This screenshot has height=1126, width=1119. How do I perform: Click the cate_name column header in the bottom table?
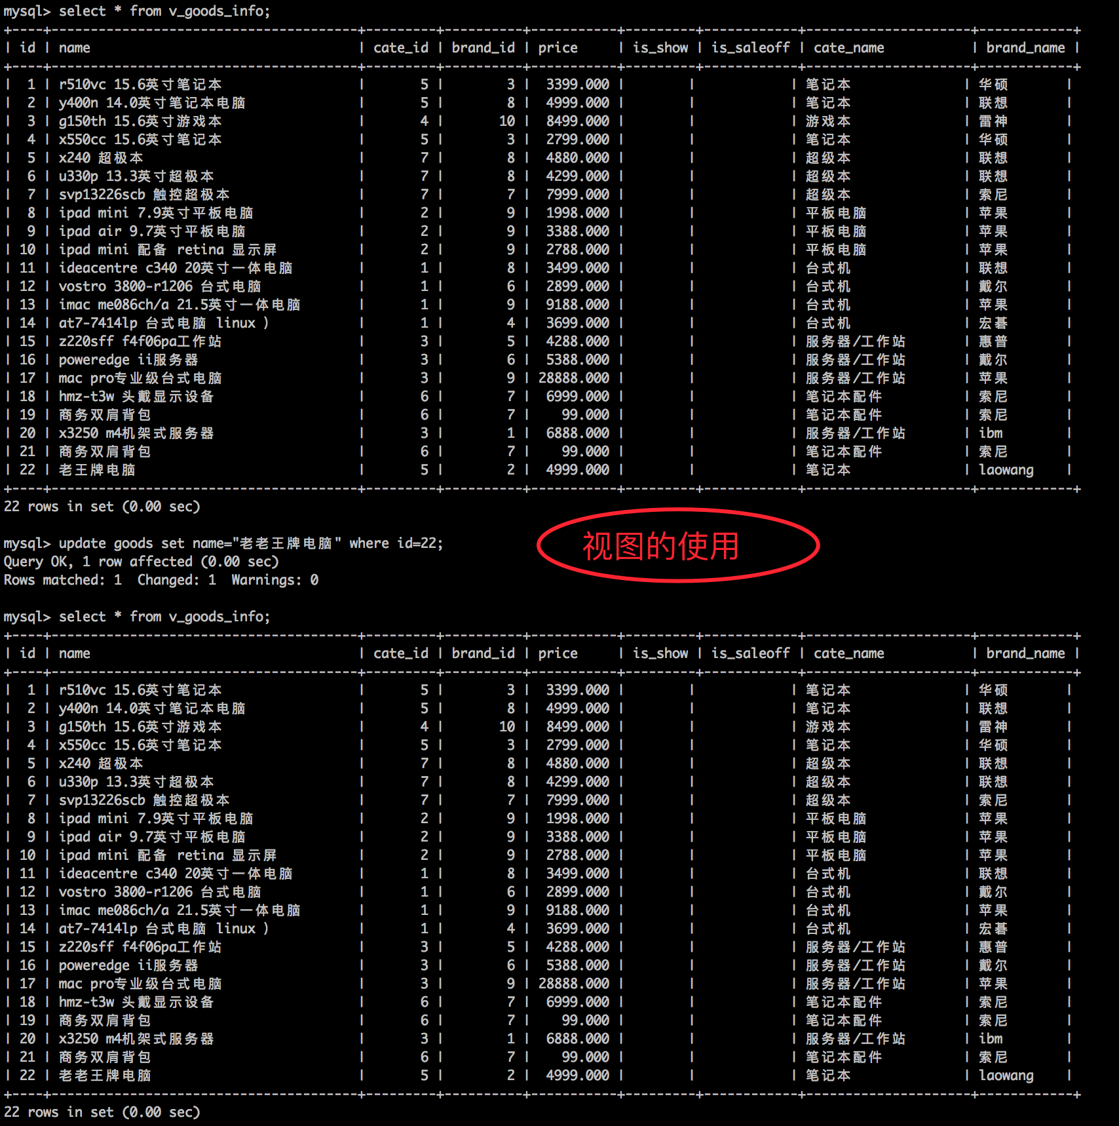[x=848, y=653]
